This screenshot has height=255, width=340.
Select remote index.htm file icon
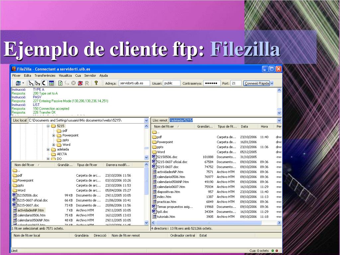click(154, 197)
